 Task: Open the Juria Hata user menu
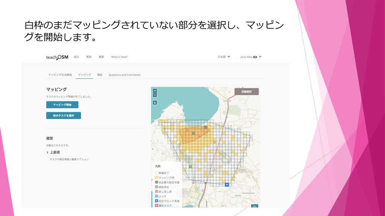click(x=250, y=57)
